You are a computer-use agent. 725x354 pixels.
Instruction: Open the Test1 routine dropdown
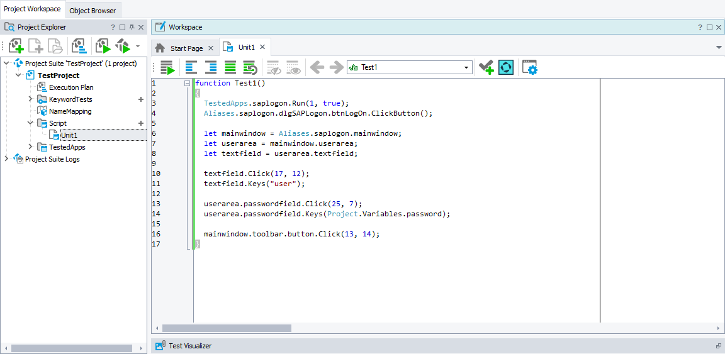point(466,67)
